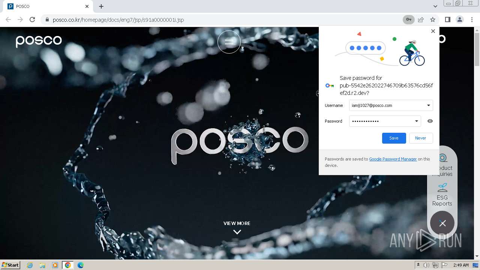Click the address bar URL

[118, 20]
